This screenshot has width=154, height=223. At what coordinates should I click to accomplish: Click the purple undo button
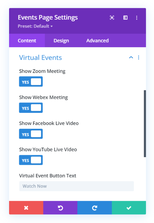(60, 208)
